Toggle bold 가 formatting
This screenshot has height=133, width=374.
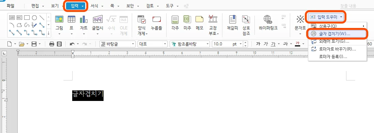click(x=258, y=44)
